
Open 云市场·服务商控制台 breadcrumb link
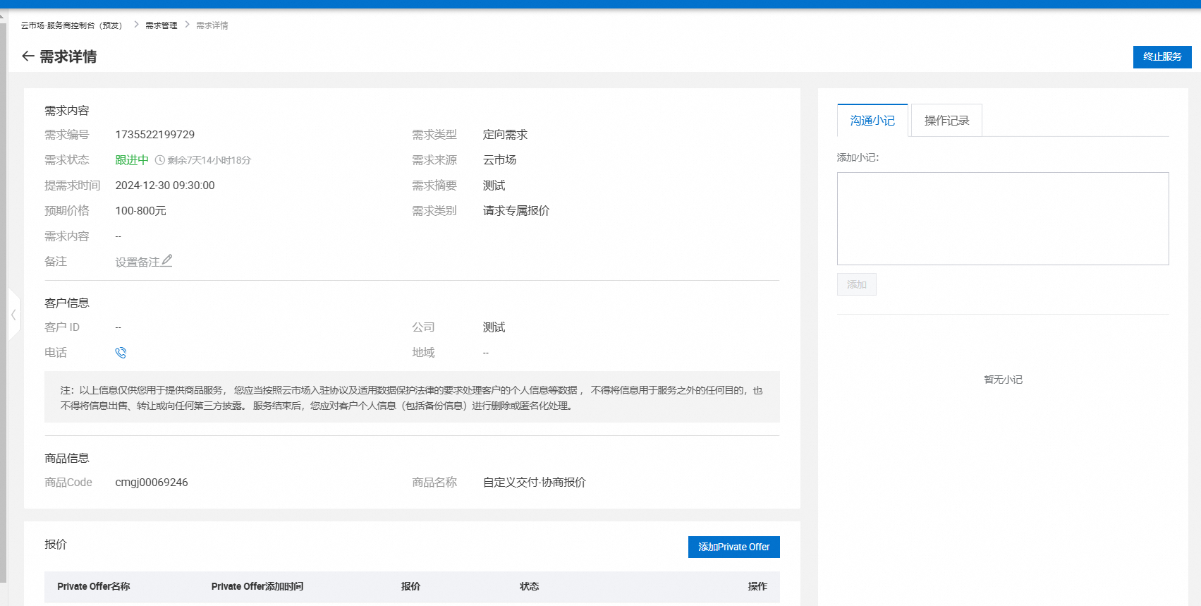point(71,25)
